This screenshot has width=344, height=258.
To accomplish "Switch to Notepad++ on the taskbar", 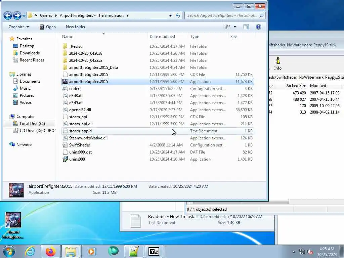I will (x=134, y=251).
